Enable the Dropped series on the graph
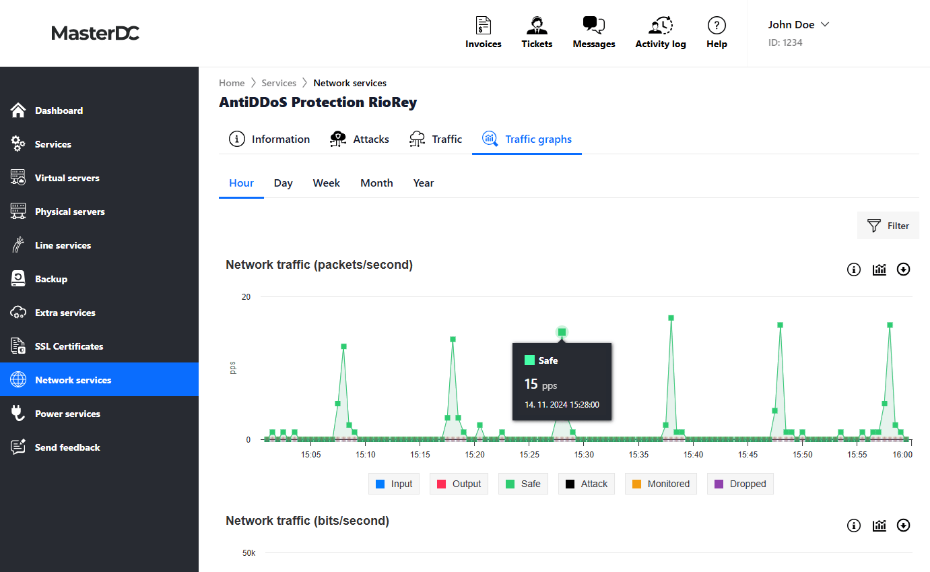Screen dimensions: 930x572 pos(739,483)
